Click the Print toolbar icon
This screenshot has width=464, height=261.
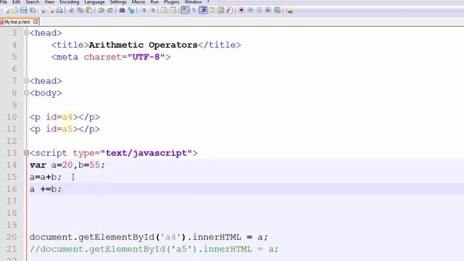click(x=59, y=11)
